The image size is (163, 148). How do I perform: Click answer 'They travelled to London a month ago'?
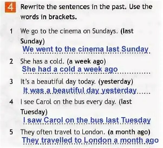(x=90, y=140)
